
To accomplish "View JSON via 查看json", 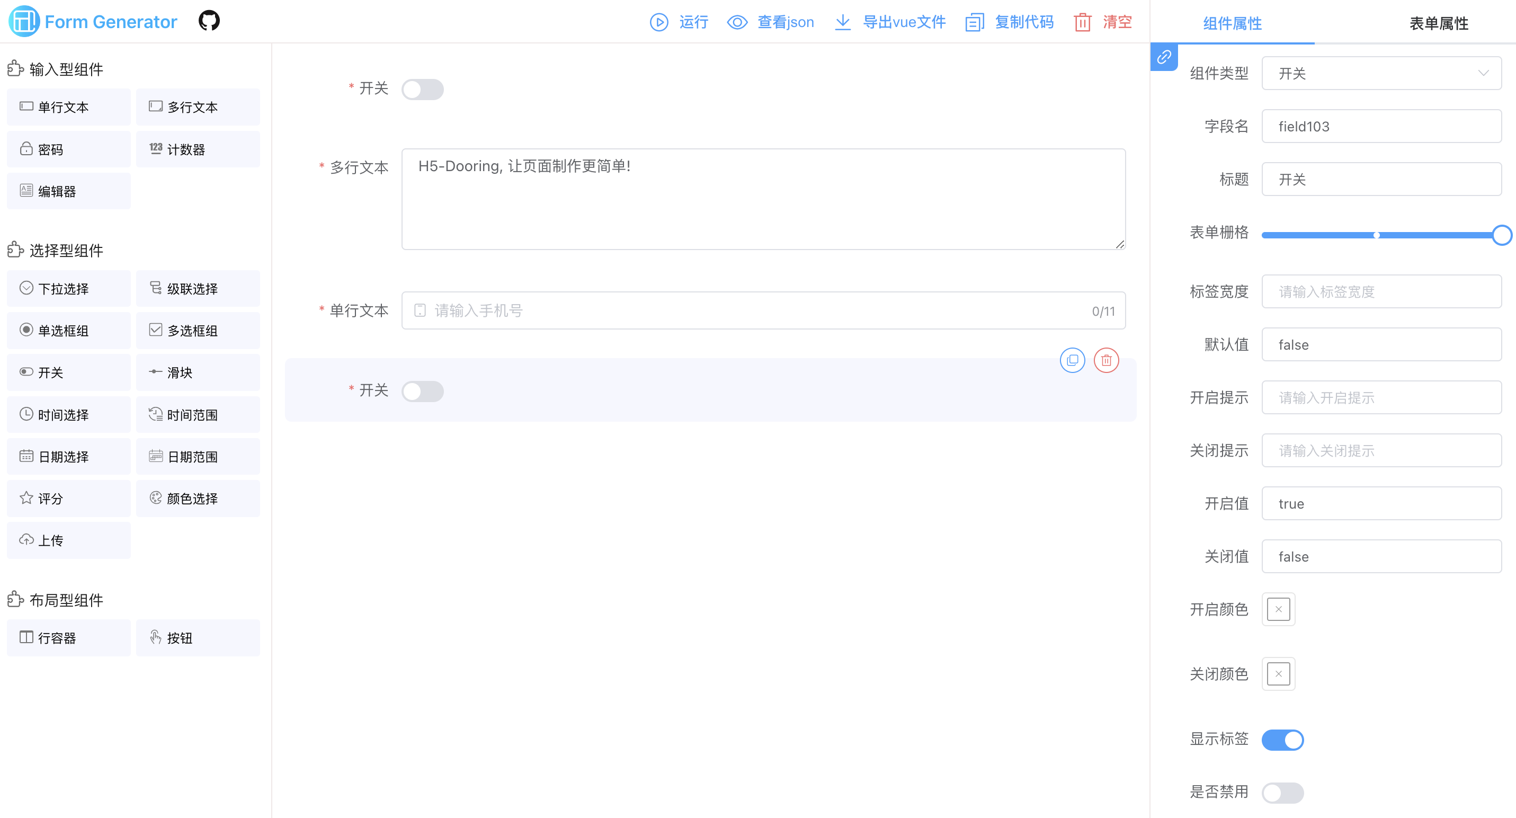I will tap(770, 22).
